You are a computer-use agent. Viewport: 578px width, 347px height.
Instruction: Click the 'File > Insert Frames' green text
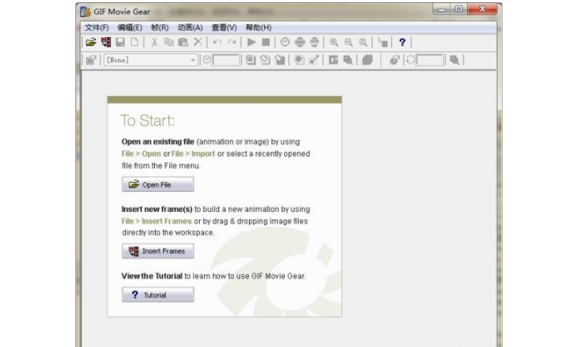pyautogui.click(x=157, y=221)
